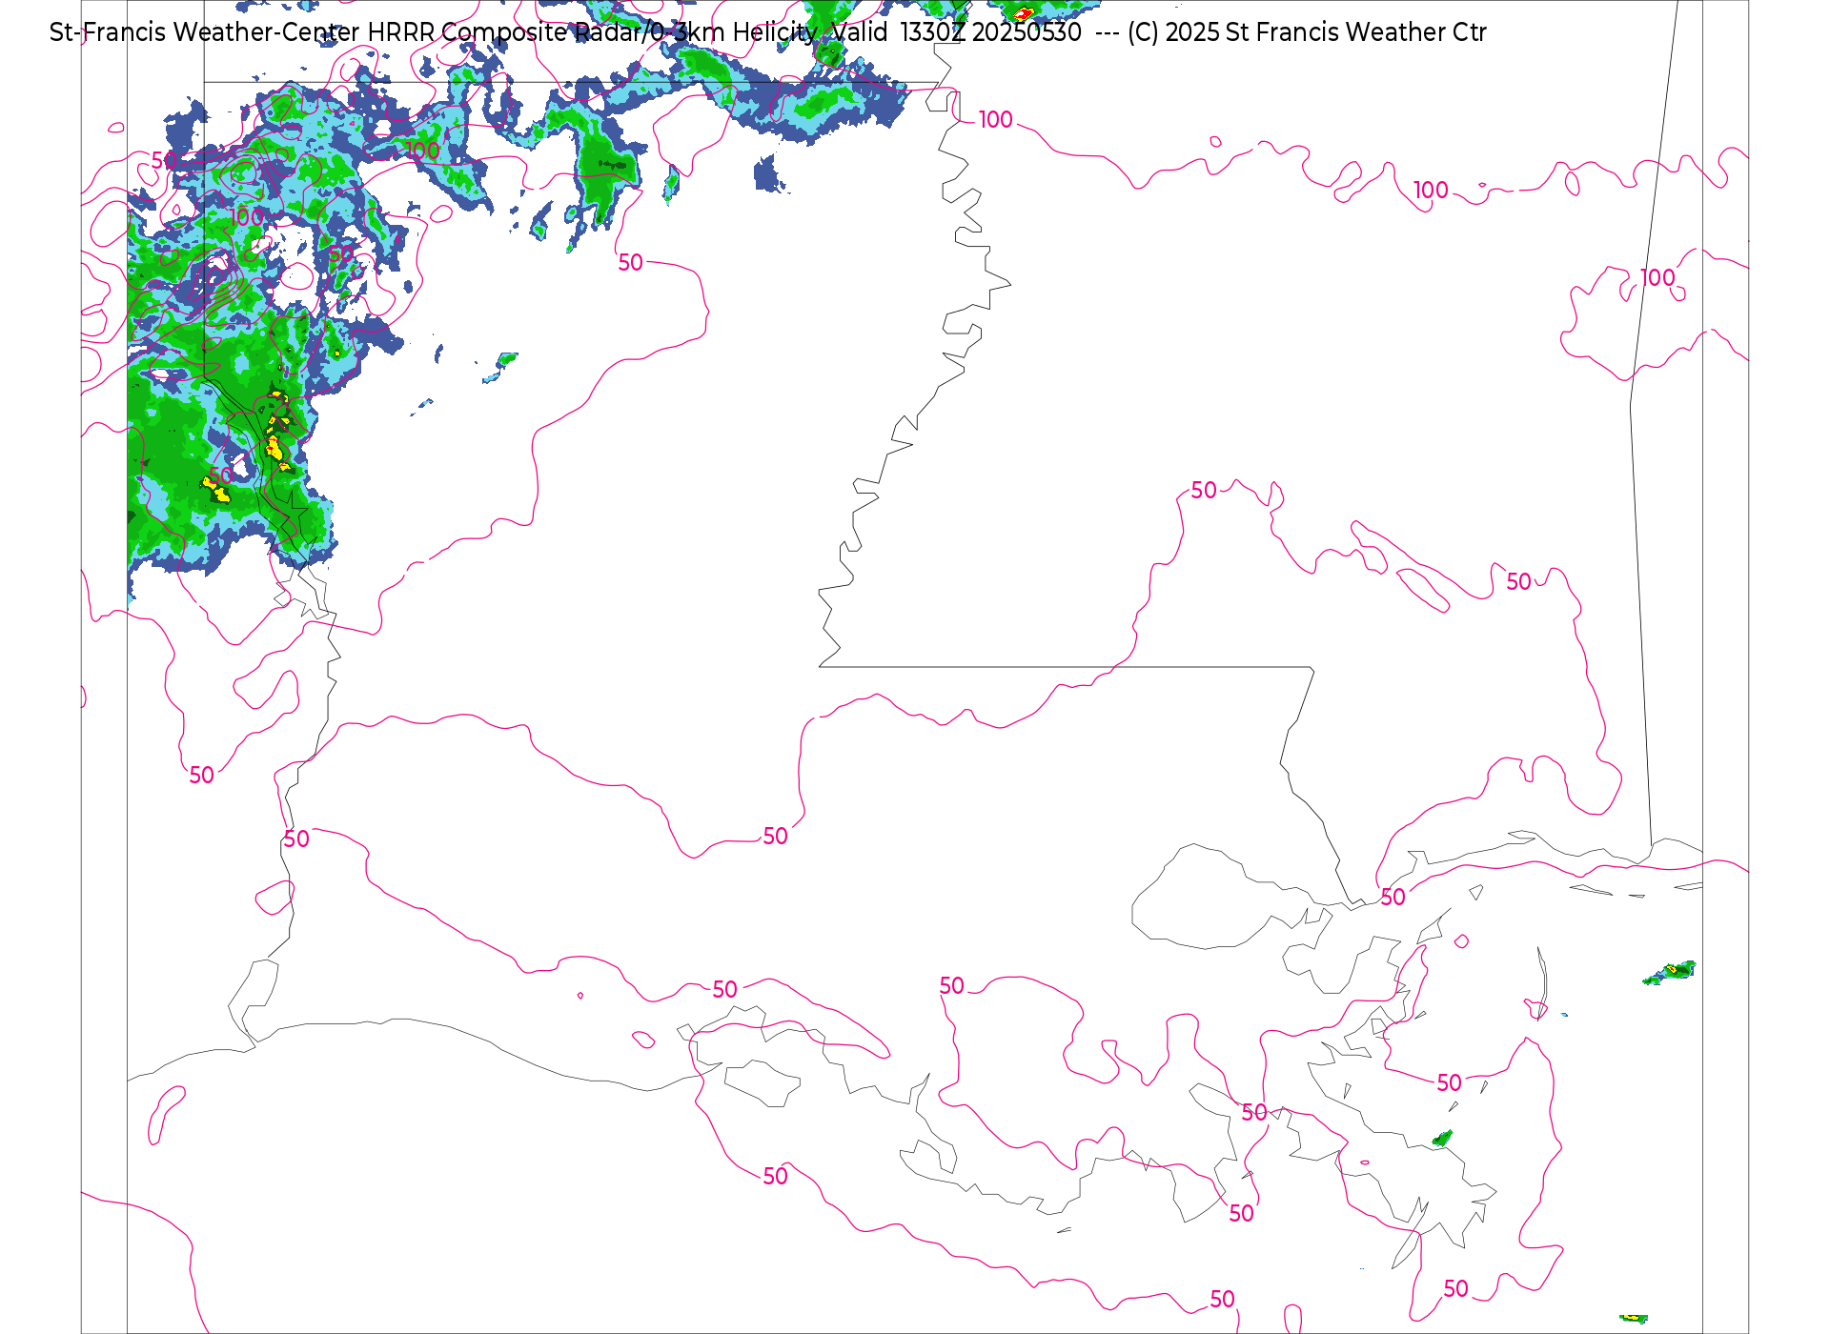Click the "Valid 1330Z 20250530" timestamp text
The width and height of the screenshot is (1830, 1334).
(x=957, y=32)
